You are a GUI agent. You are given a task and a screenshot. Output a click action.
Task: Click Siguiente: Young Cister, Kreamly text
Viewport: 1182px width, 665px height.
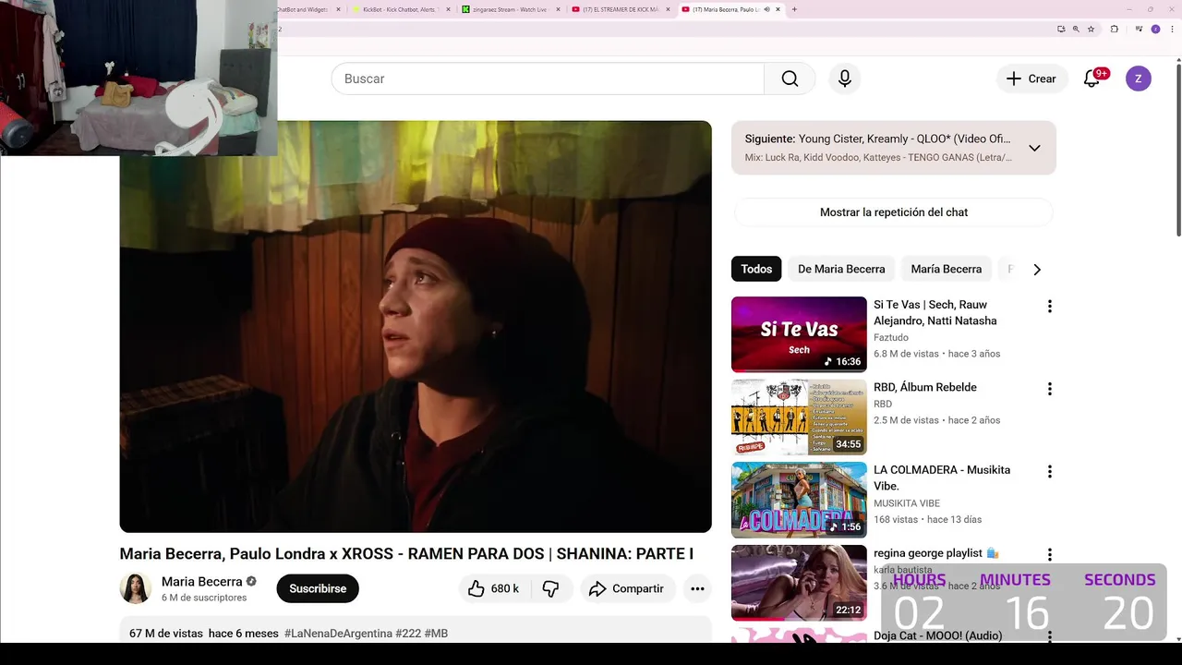878,139
